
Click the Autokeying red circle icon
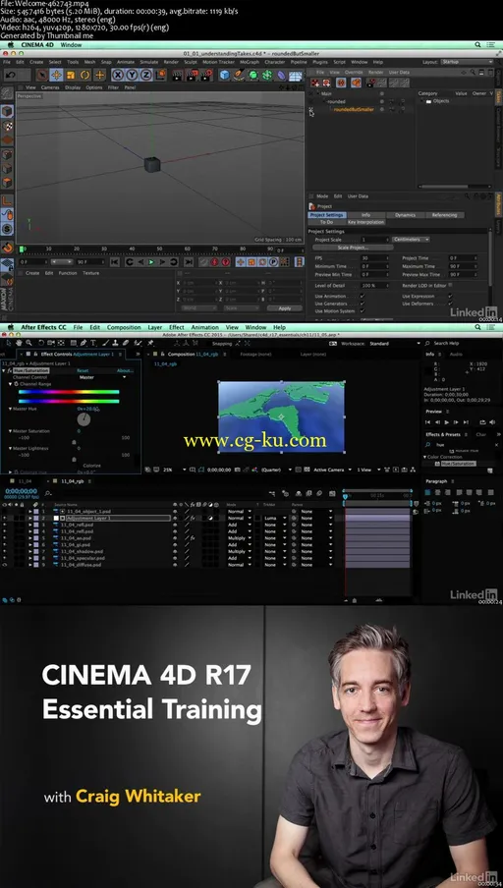215,262
